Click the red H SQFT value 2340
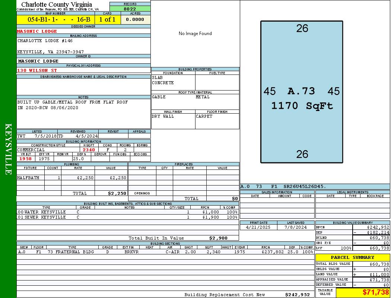The height and width of the screenshot is (298, 391). click(89, 150)
